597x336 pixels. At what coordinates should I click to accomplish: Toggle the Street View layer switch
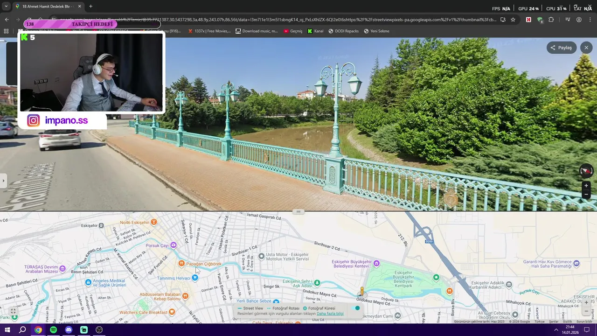[356, 308]
